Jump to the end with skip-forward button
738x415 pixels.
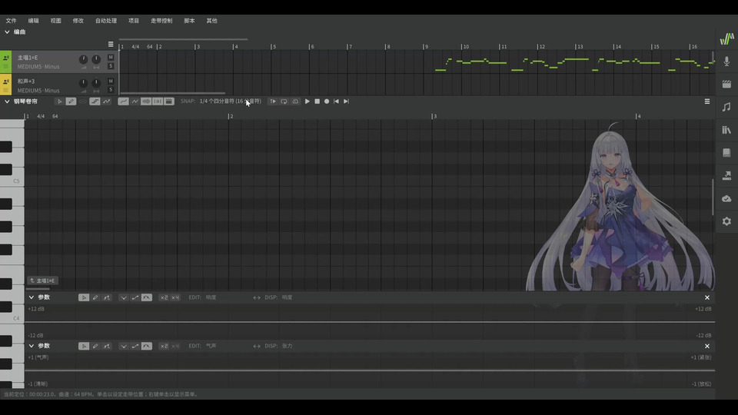coord(347,101)
